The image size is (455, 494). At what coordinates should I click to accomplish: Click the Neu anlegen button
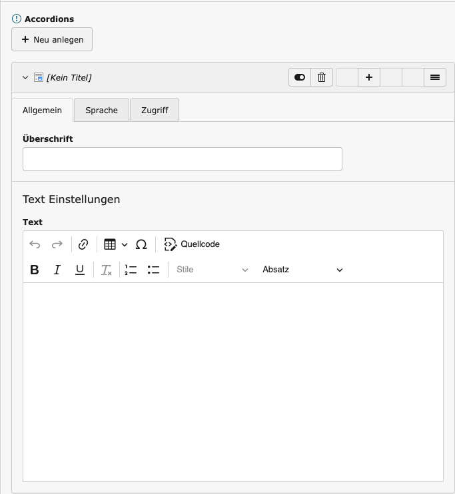point(52,39)
